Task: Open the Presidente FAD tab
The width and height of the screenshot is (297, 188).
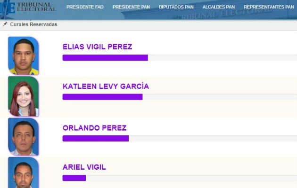Action: (86, 7)
